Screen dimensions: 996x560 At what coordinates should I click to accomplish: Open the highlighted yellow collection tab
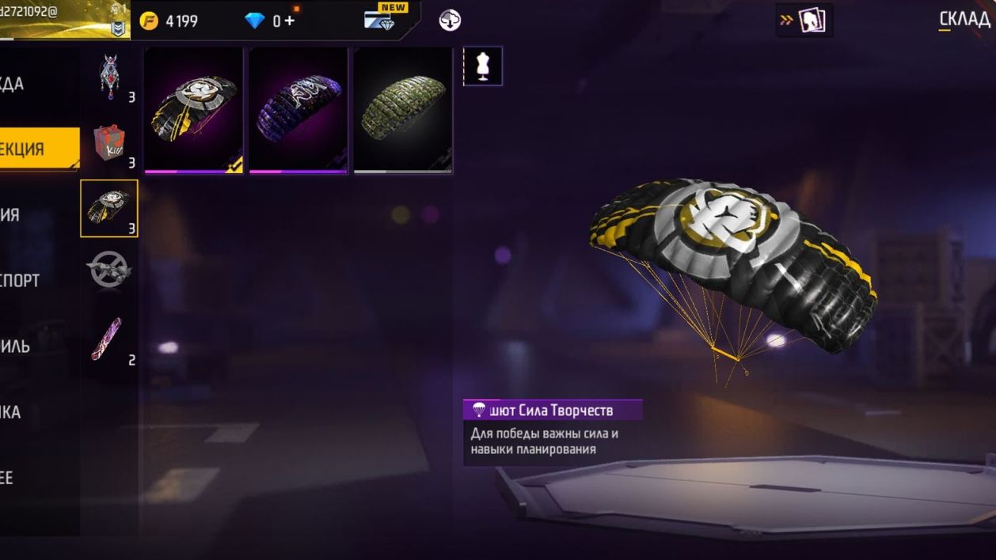[40, 149]
